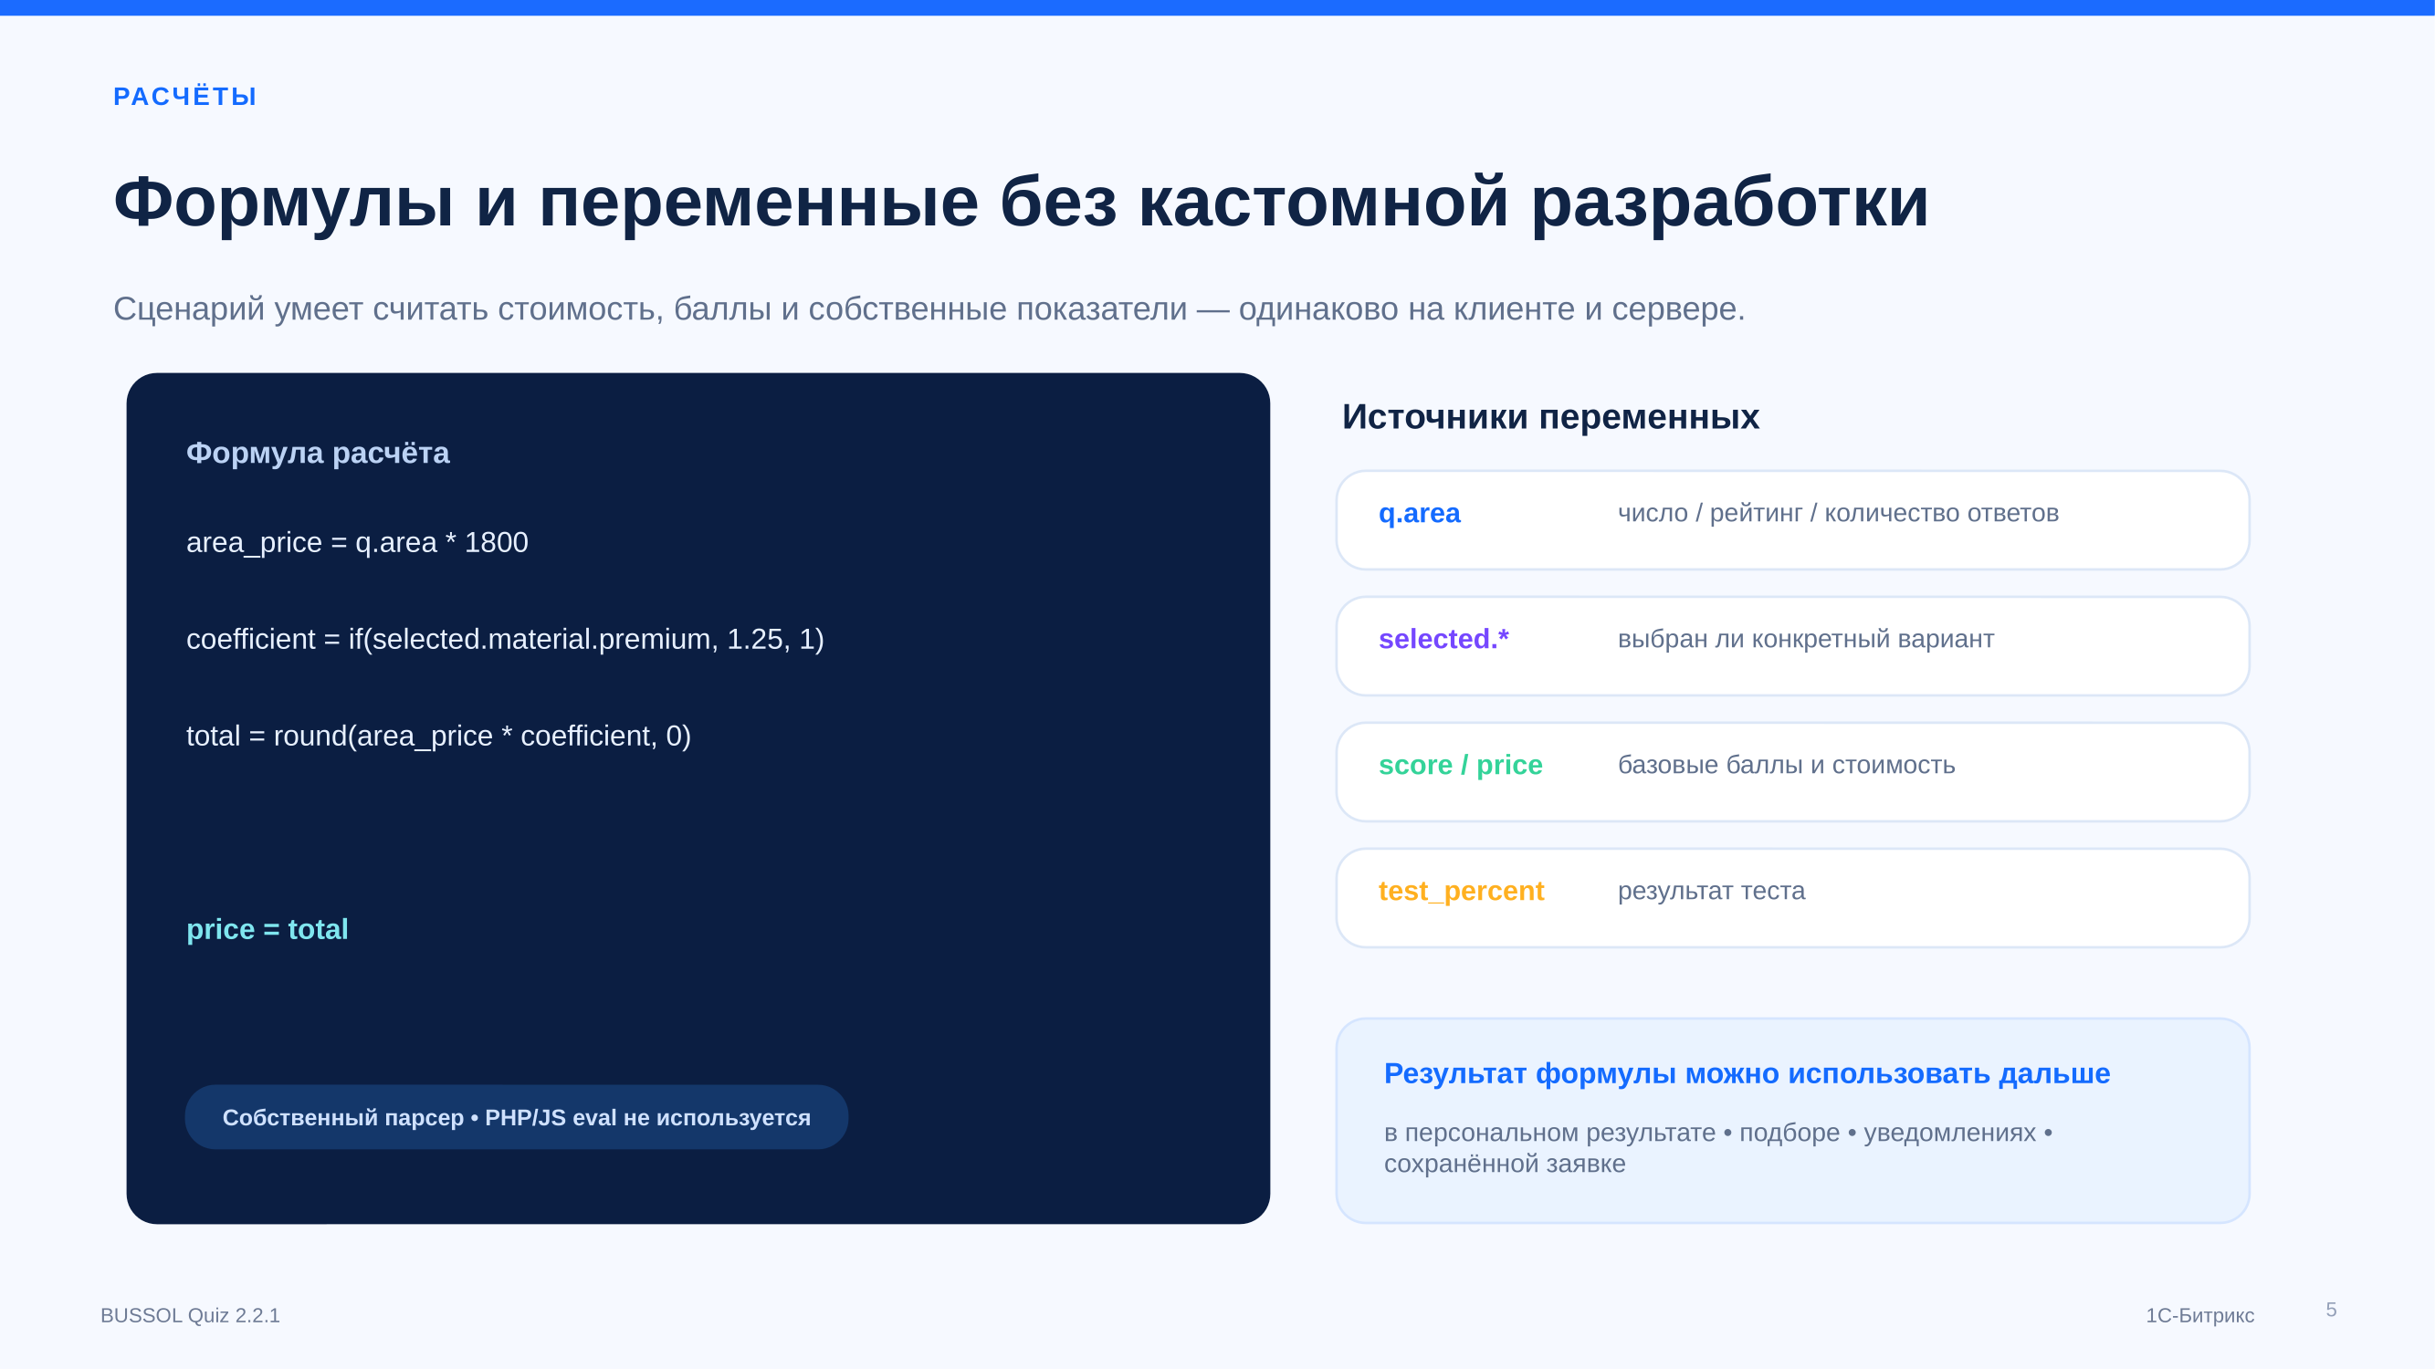Click the footer label '1С-Битрикс'

pos(2199,1315)
